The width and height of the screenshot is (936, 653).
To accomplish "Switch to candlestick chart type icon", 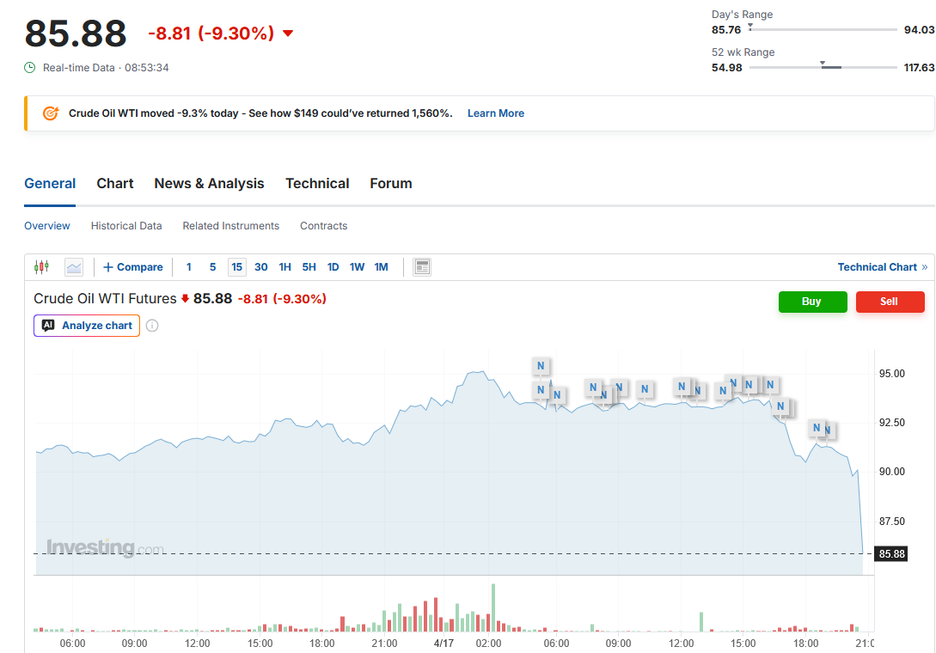I will click(41, 267).
